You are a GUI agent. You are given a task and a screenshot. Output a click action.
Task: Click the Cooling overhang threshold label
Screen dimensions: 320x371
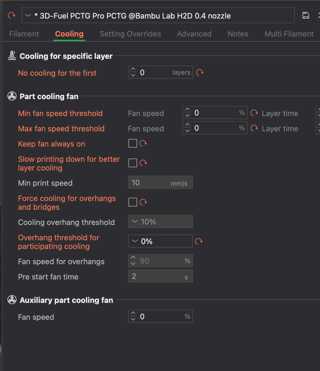(66, 222)
